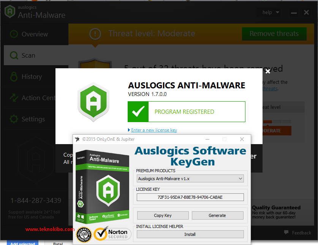The height and width of the screenshot is (245, 318).
Task: Click the Action Center arrows icon
Action: pos(14,98)
